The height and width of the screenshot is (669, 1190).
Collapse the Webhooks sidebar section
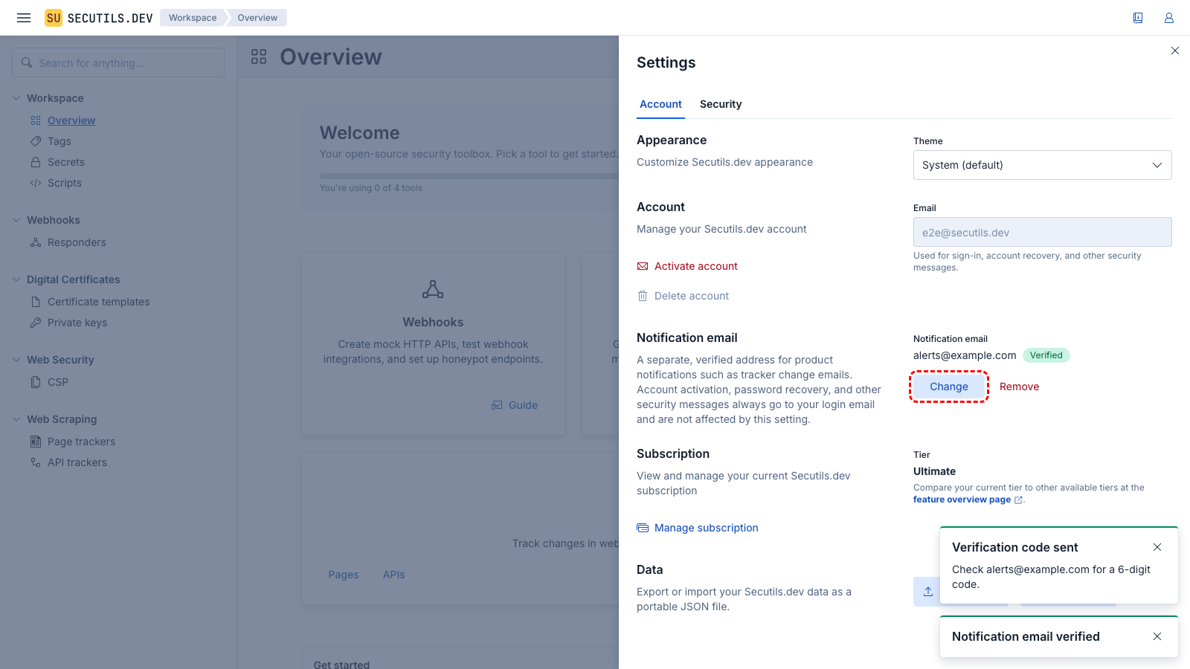pyautogui.click(x=16, y=220)
